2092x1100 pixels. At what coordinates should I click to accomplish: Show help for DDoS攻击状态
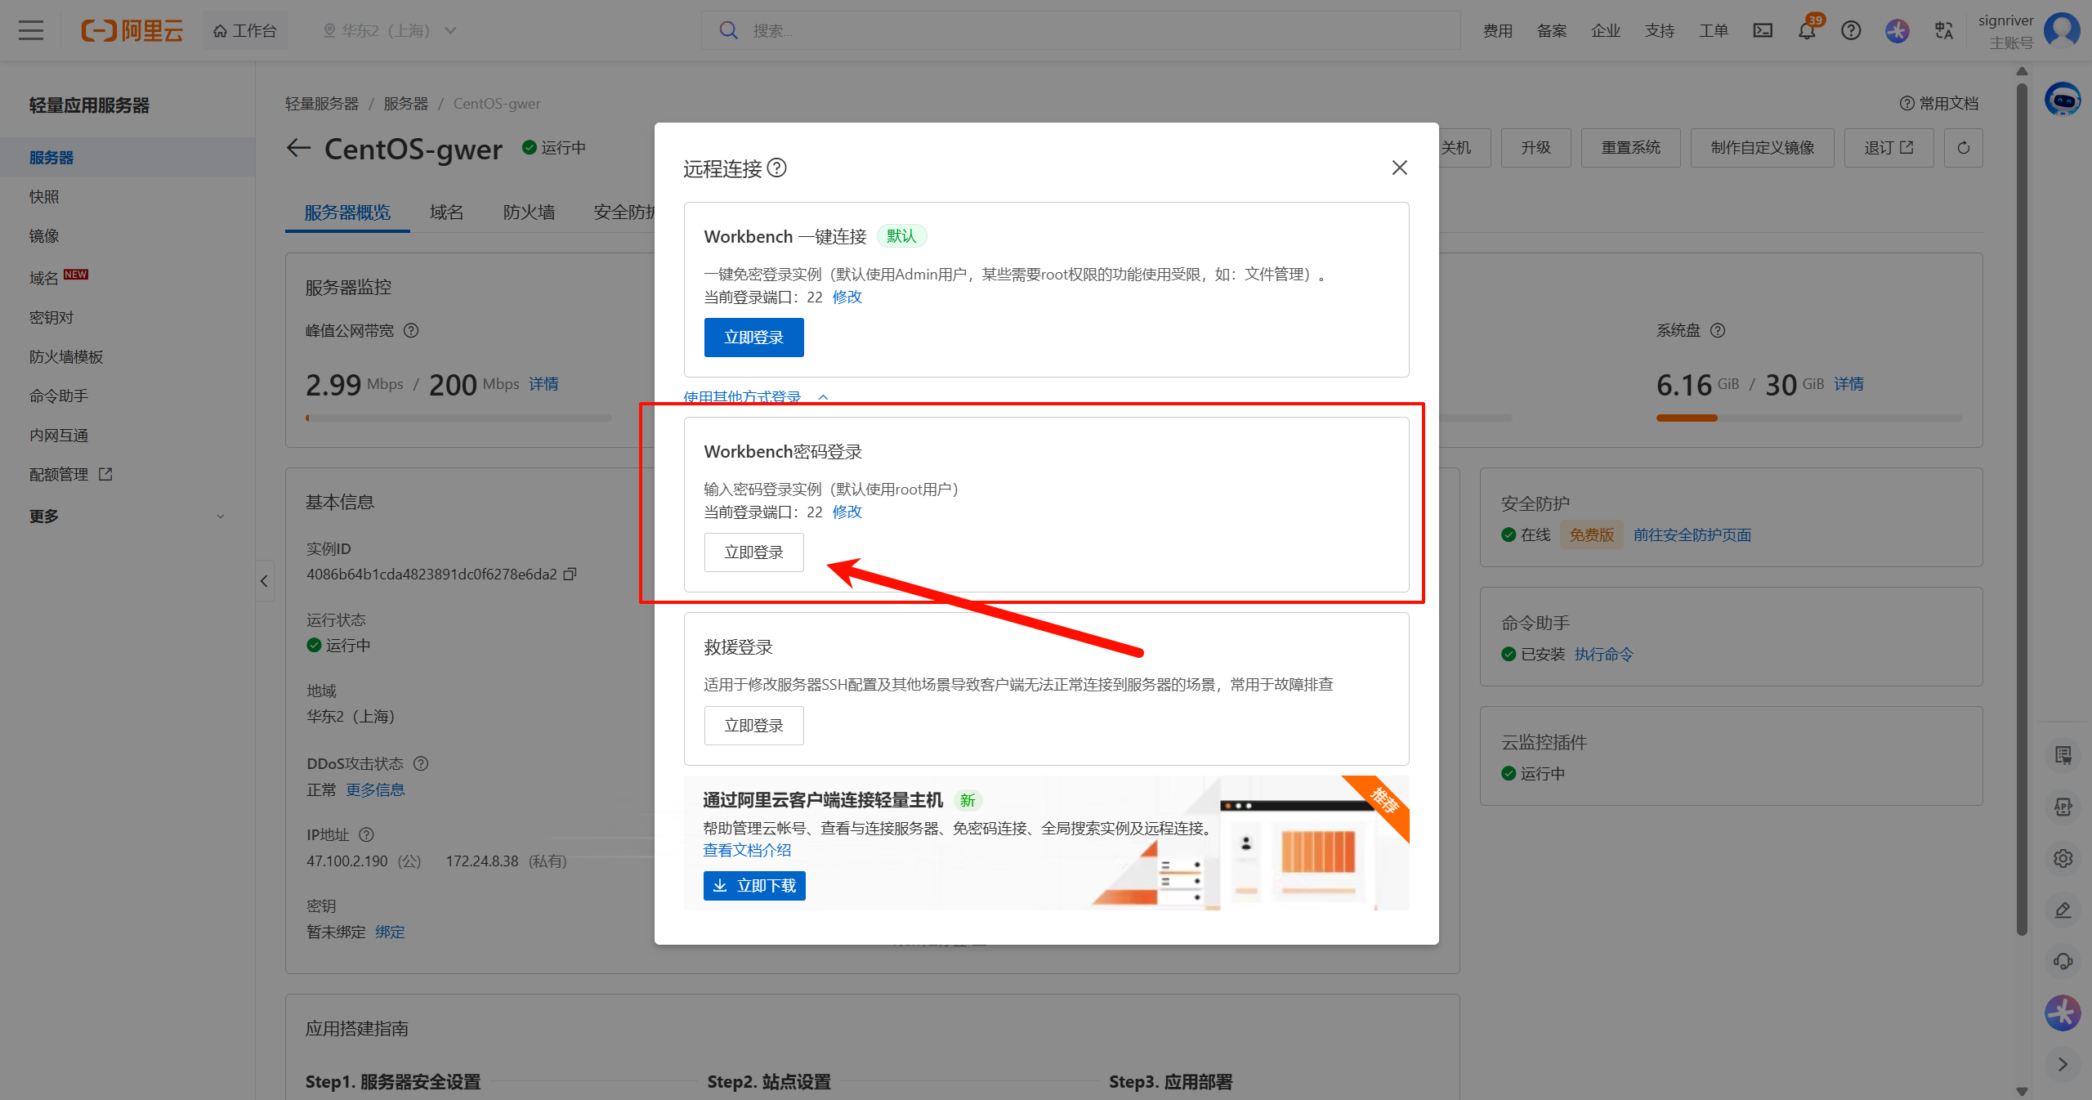click(421, 763)
